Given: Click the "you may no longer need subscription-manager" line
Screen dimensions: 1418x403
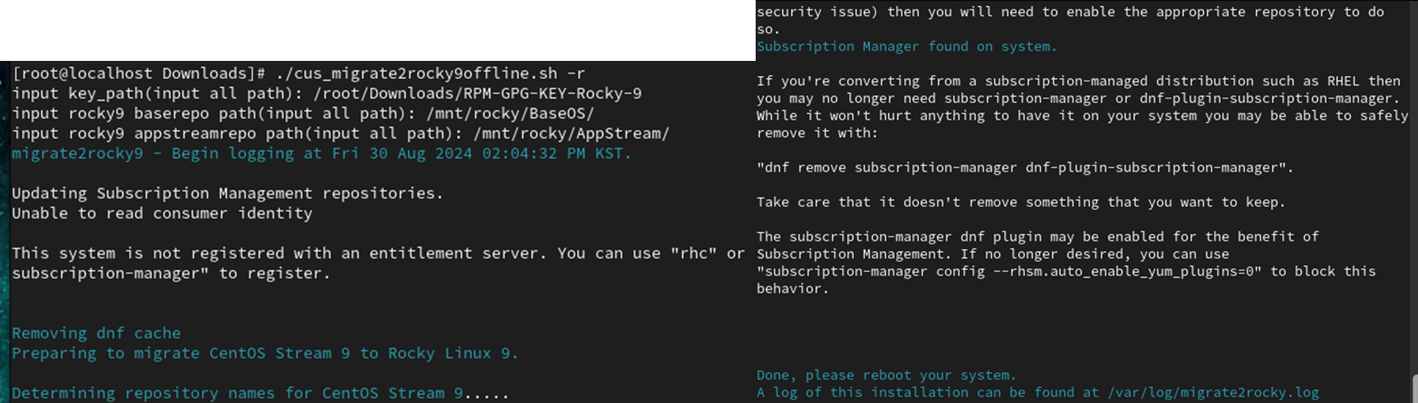Looking at the screenshot, I should pyautogui.click(x=1079, y=98).
